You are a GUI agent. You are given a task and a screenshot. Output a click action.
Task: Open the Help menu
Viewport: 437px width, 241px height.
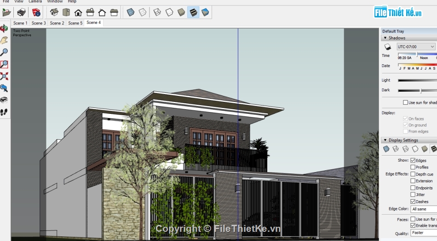[x=72, y=1]
